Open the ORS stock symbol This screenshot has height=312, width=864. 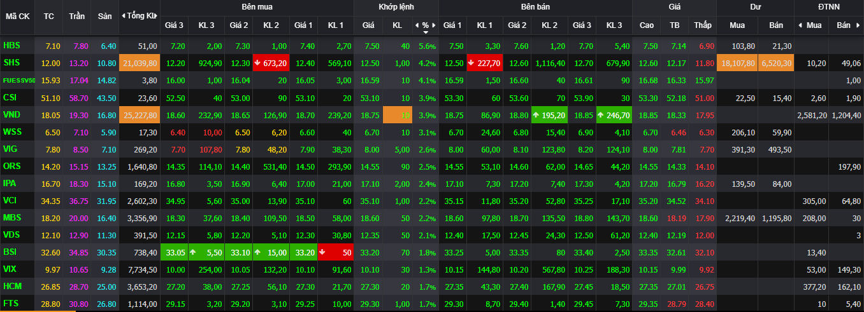click(12, 166)
